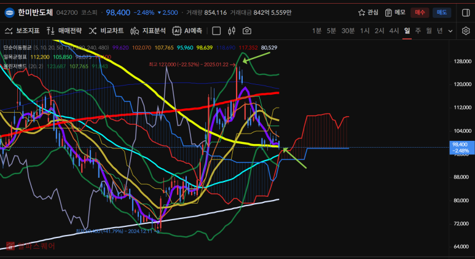The width and height of the screenshot is (475, 259).
Task: Click the moving average value 95,960
Action: pos(185,47)
